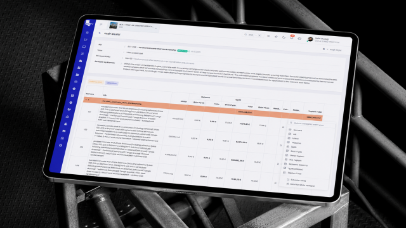This screenshot has width=406, height=228.
Task: Toggle the Miktar column checkbox
Action: [x=289, y=138]
